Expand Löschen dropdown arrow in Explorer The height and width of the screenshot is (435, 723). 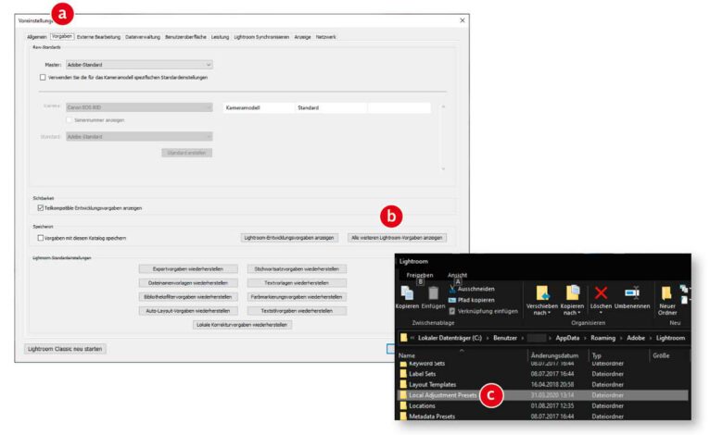click(601, 313)
